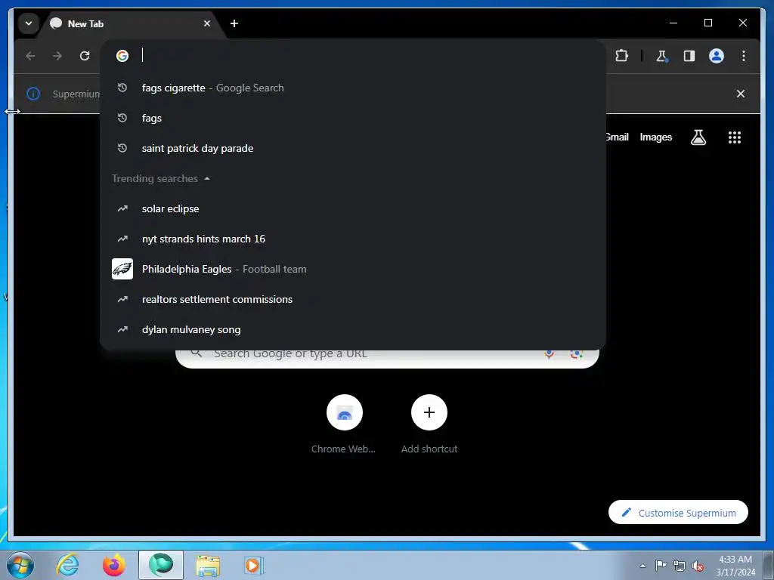Viewport: 774px width, 580px height.
Task: Click Add shortcut button
Action: click(x=429, y=424)
